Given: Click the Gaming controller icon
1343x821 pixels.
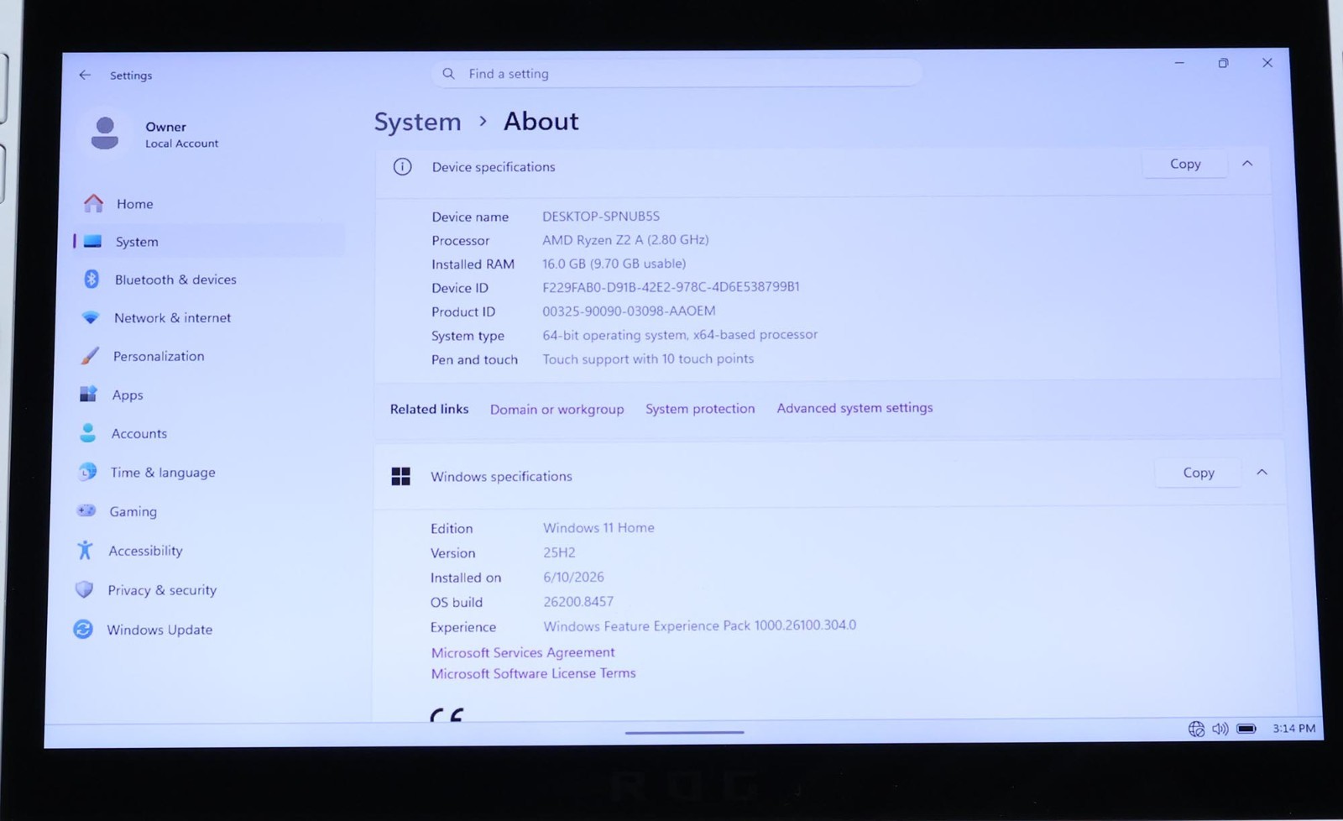Looking at the screenshot, I should (86, 510).
